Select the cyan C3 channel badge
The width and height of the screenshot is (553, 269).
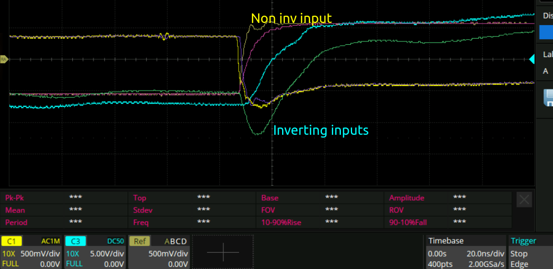pyautogui.click(x=74, y=241)
